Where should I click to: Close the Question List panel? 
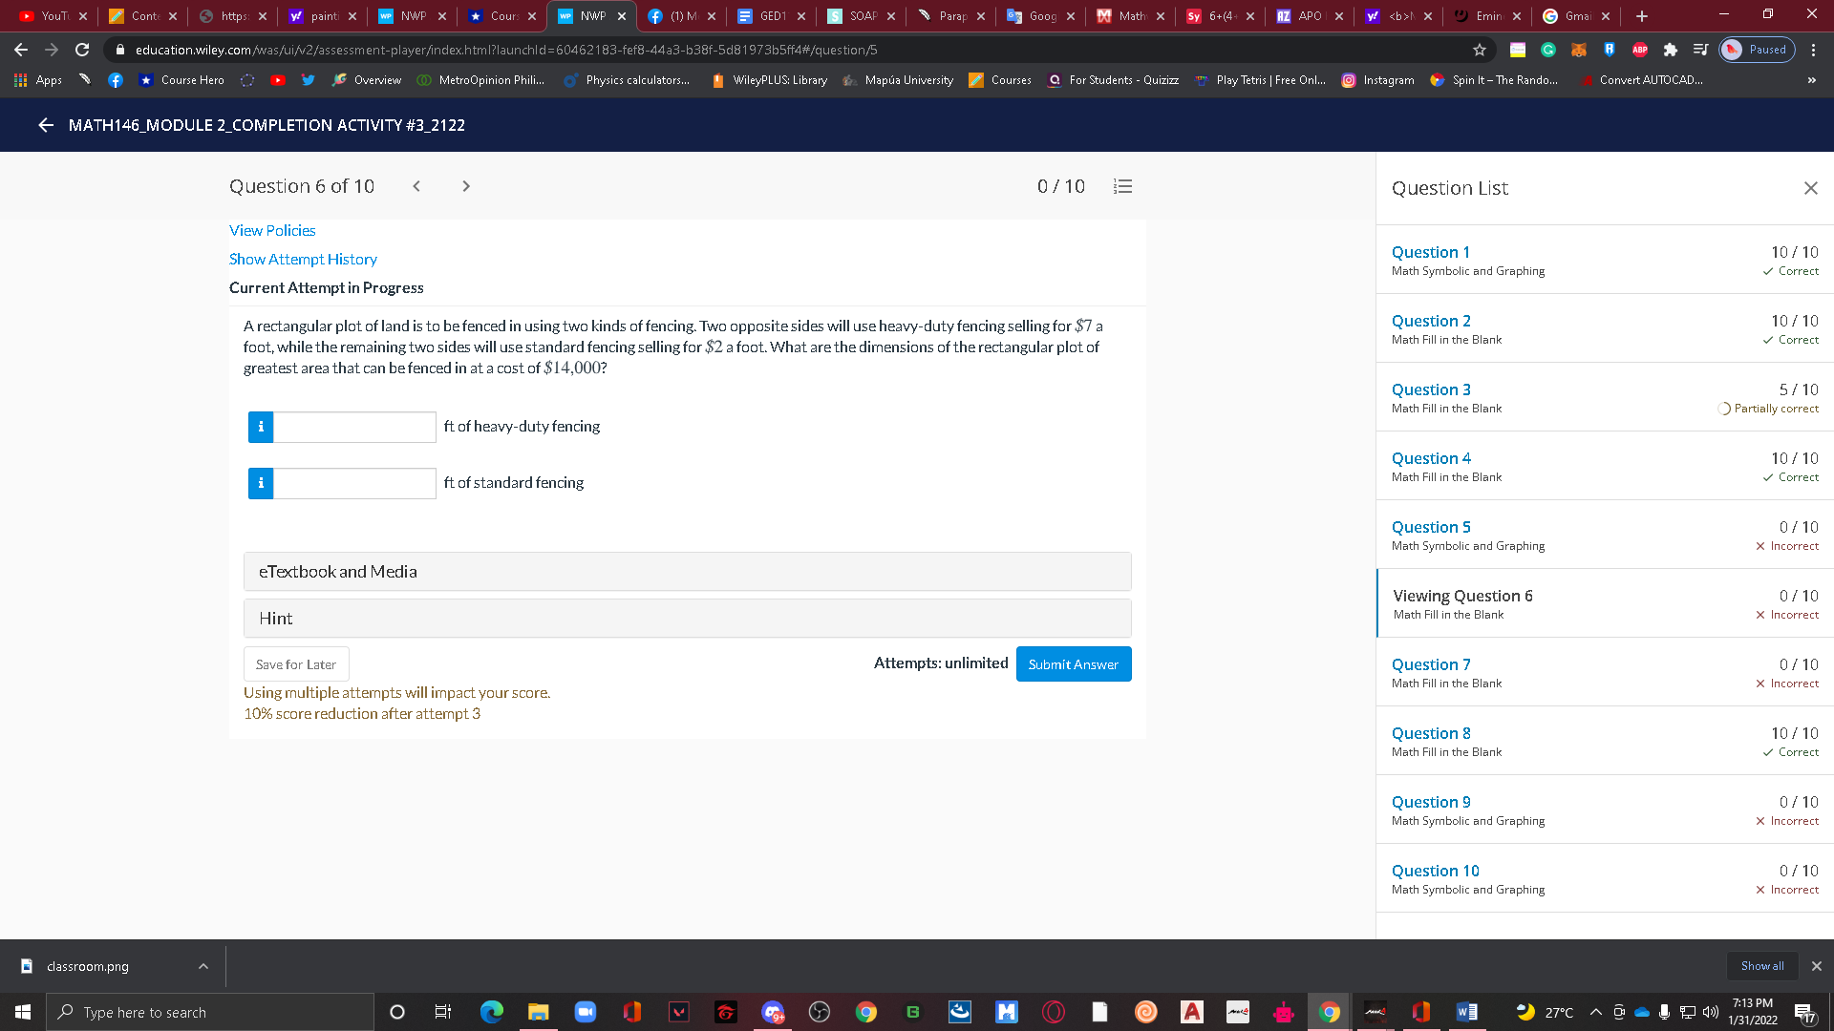(1810, 188)
